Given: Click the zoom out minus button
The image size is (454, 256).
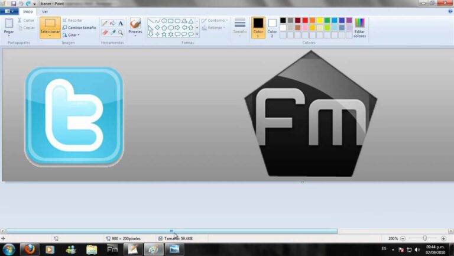Looking at the screenshot, I should (403, 238).
